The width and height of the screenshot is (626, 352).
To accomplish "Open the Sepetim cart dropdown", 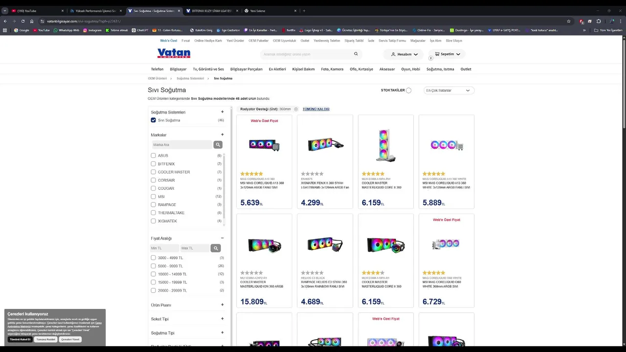I will point(447,54).
